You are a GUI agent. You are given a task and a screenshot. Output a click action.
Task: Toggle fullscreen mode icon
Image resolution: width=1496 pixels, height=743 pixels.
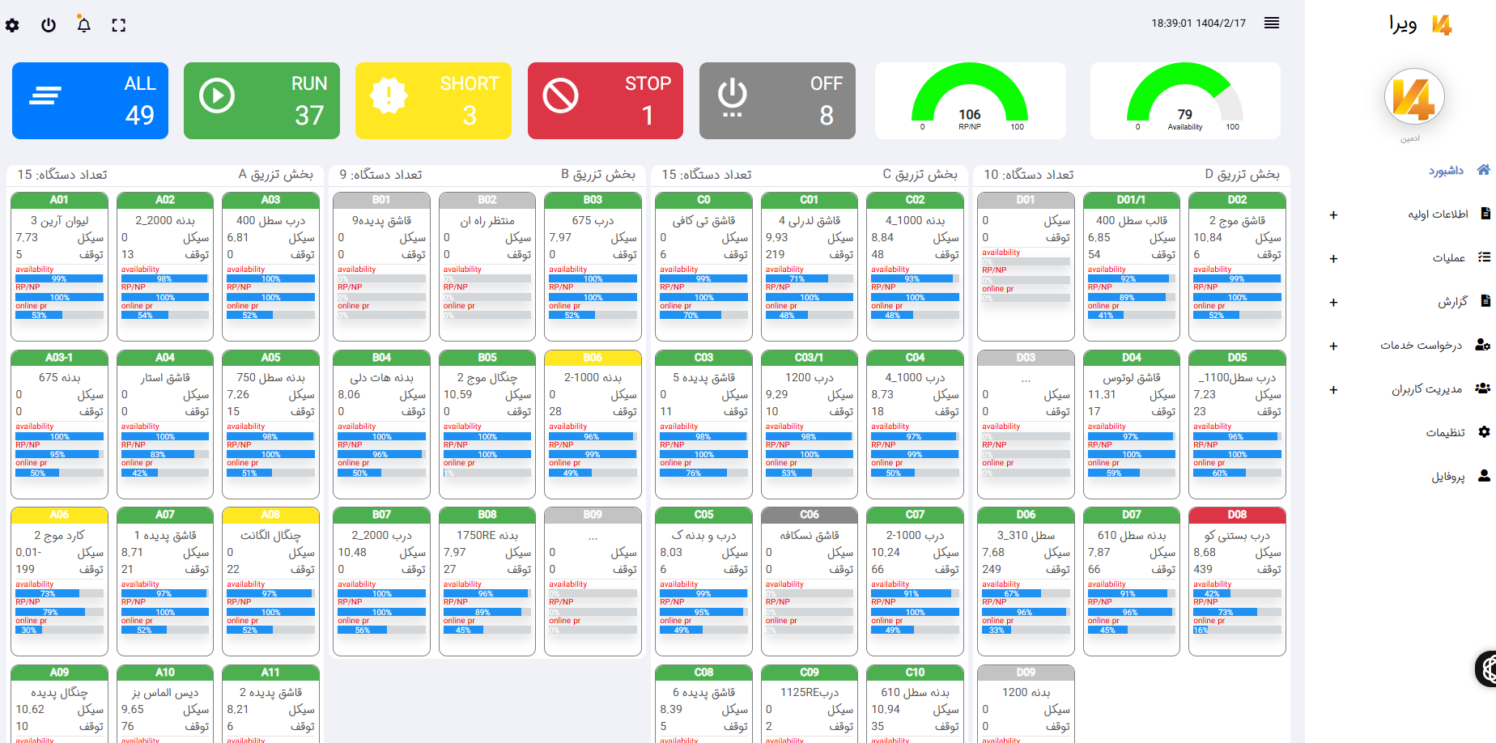[x=119, y=25]
